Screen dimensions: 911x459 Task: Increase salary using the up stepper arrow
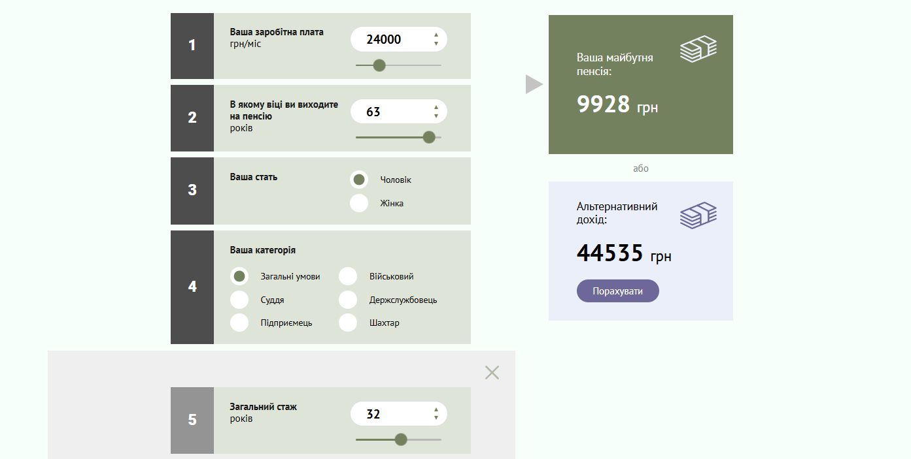(436, 35)
